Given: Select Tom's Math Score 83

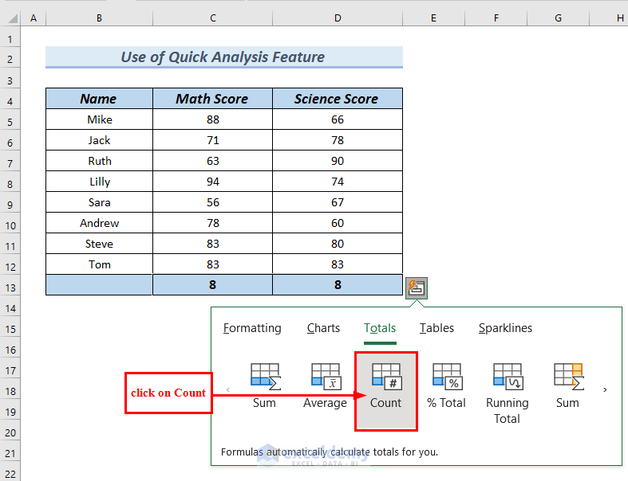Looking at the screenshot, I should pyautogui.click(x=213, y=264).
